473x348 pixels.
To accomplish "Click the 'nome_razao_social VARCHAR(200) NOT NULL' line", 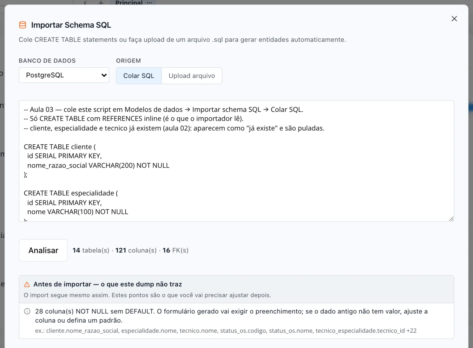I will [98, 165].
